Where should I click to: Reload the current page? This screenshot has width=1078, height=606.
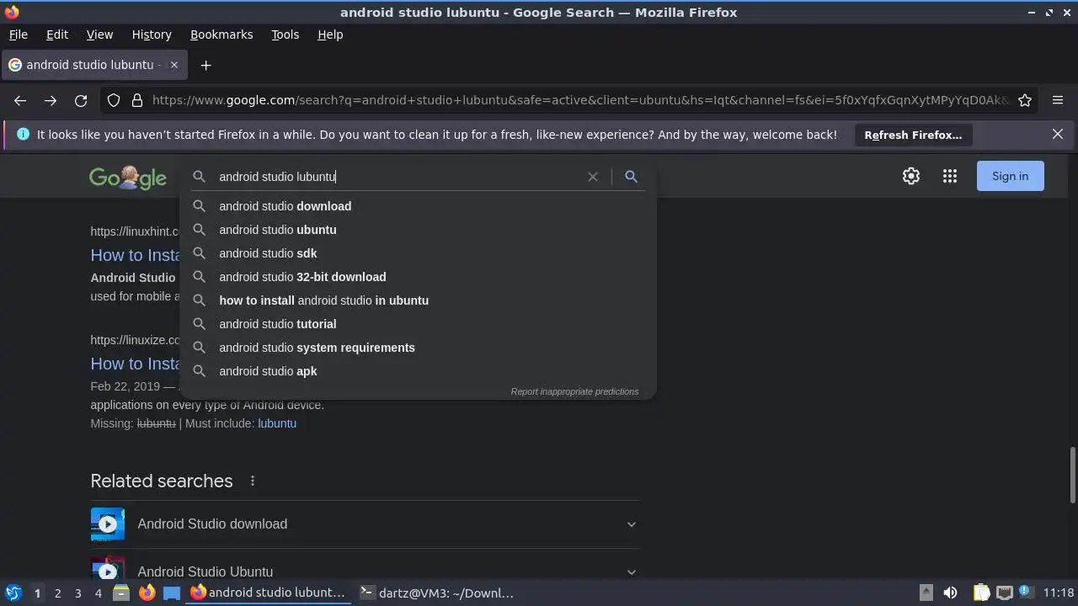[81, 100]
